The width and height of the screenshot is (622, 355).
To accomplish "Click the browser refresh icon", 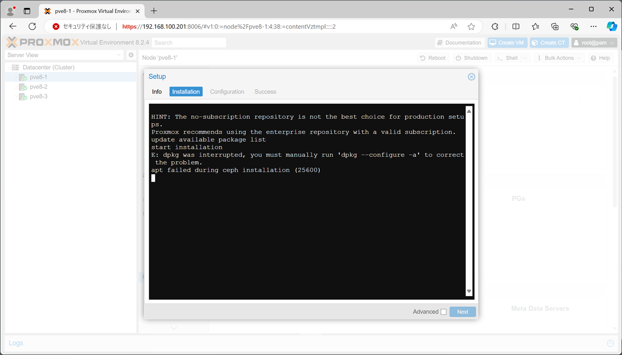I will [x=32, y=27].
